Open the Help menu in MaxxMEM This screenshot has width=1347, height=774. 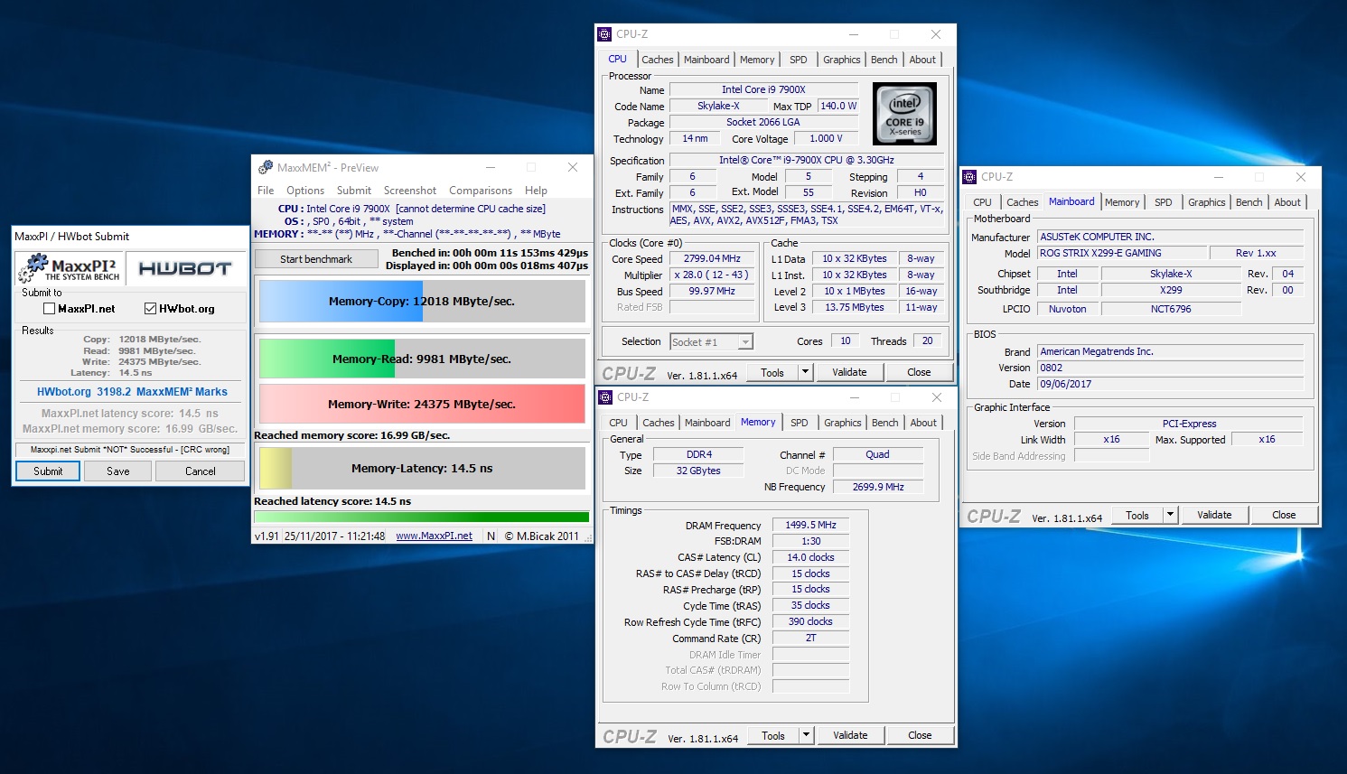(537, 191)
